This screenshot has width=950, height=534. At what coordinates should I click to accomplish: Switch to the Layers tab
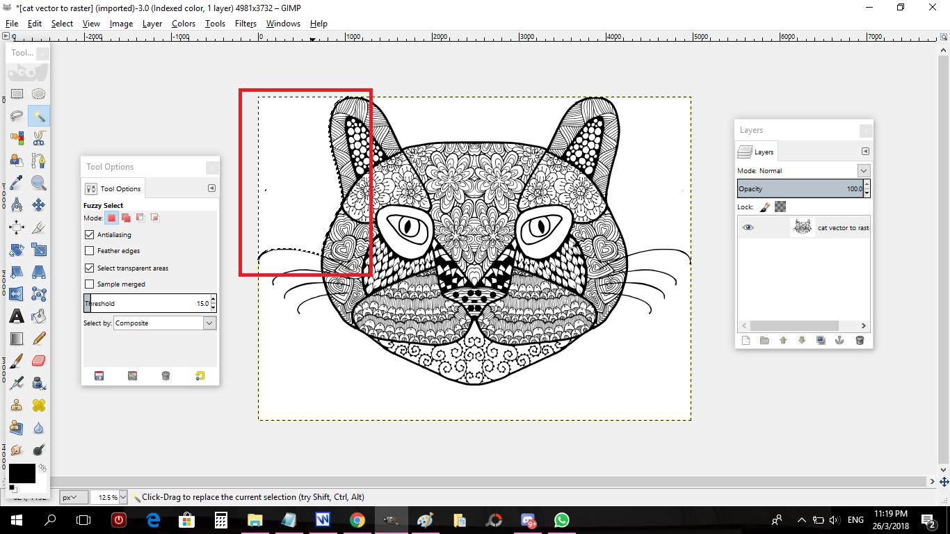click(x=757, y=152)
